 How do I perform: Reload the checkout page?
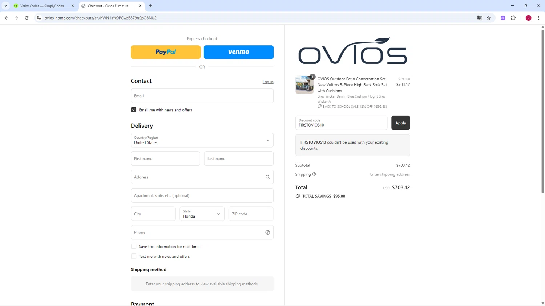(27, 18)
